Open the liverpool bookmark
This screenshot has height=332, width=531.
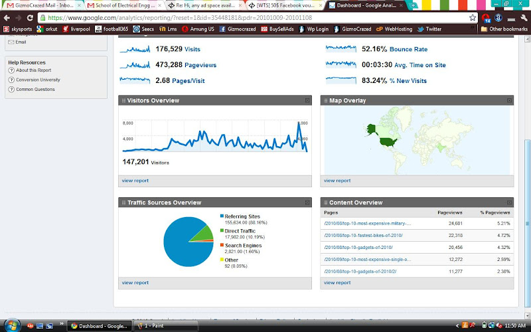click(76, 29)
